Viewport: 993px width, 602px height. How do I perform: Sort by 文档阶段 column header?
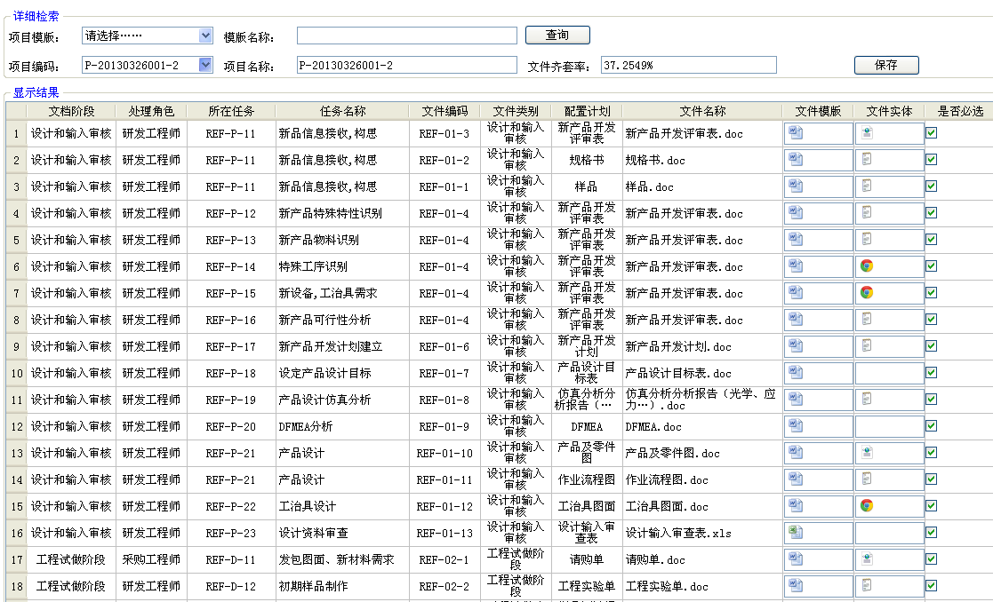(71, 111)
